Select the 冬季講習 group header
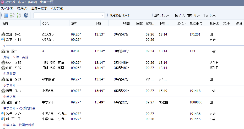This screenshot has width=244, height=129. (9, 74)
